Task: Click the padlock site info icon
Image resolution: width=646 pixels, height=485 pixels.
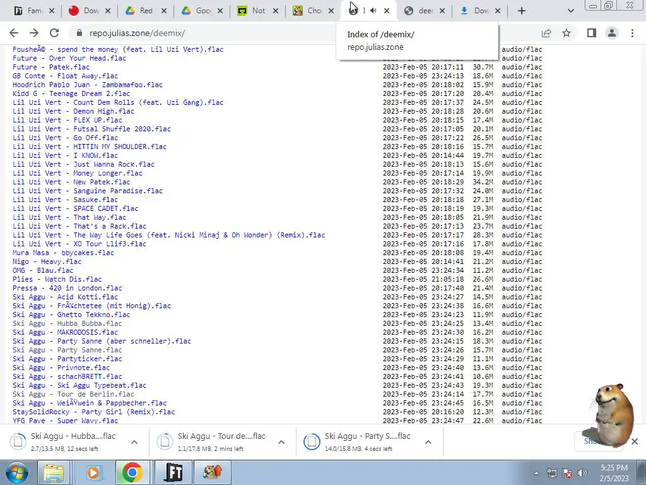Action: tap(79, 33)
